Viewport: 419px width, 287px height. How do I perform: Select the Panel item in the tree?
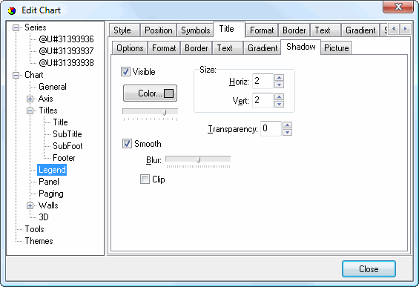(x=49, y=182)
